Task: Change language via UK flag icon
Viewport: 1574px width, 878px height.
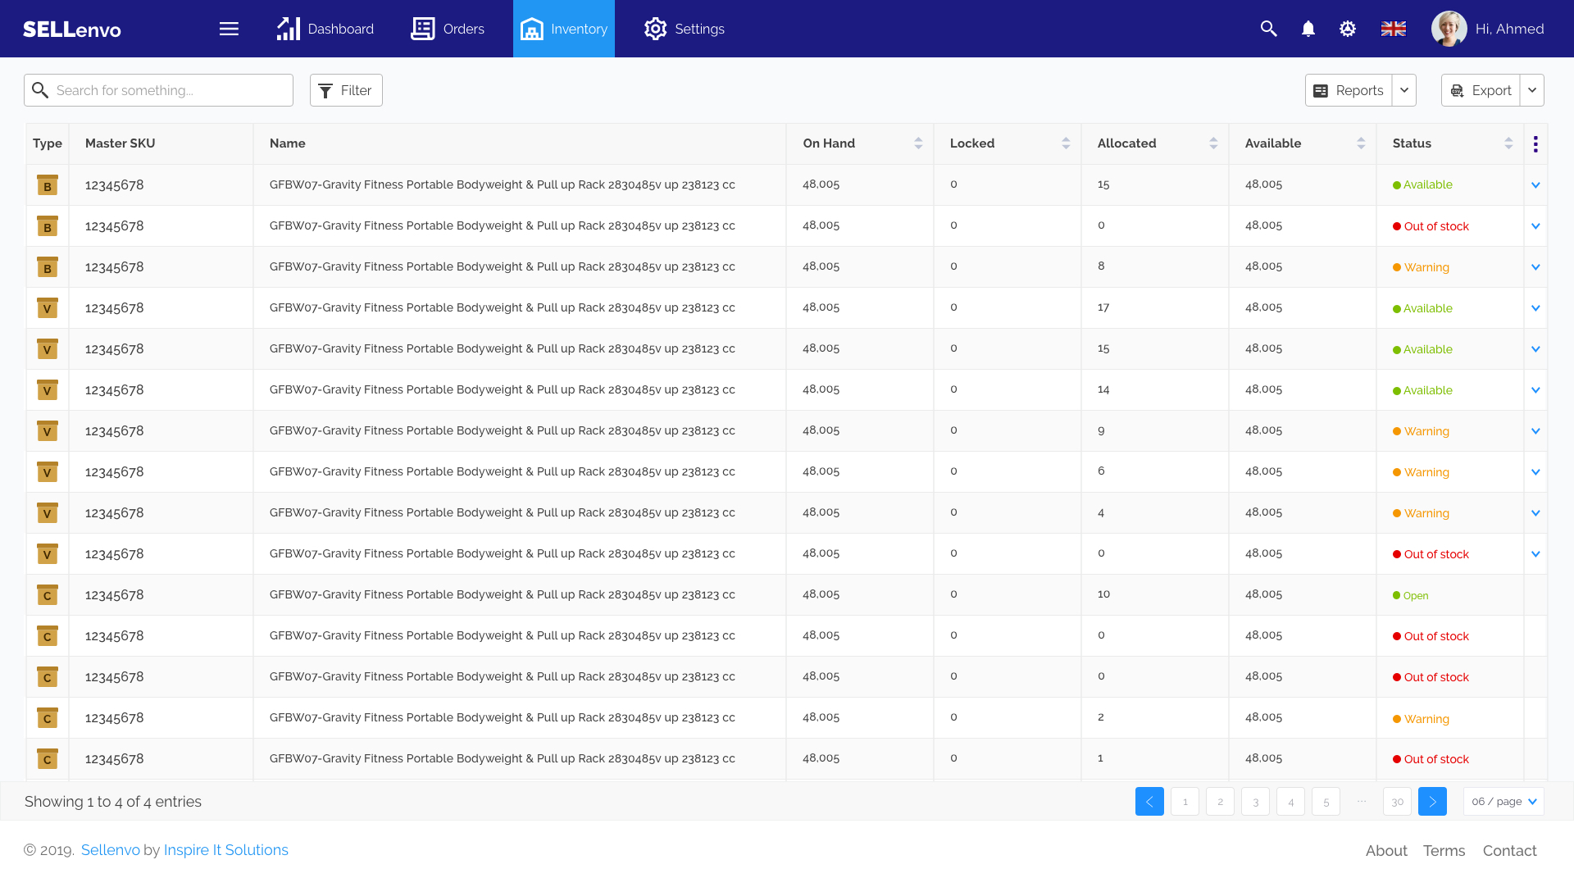Action: (1394, 29)
